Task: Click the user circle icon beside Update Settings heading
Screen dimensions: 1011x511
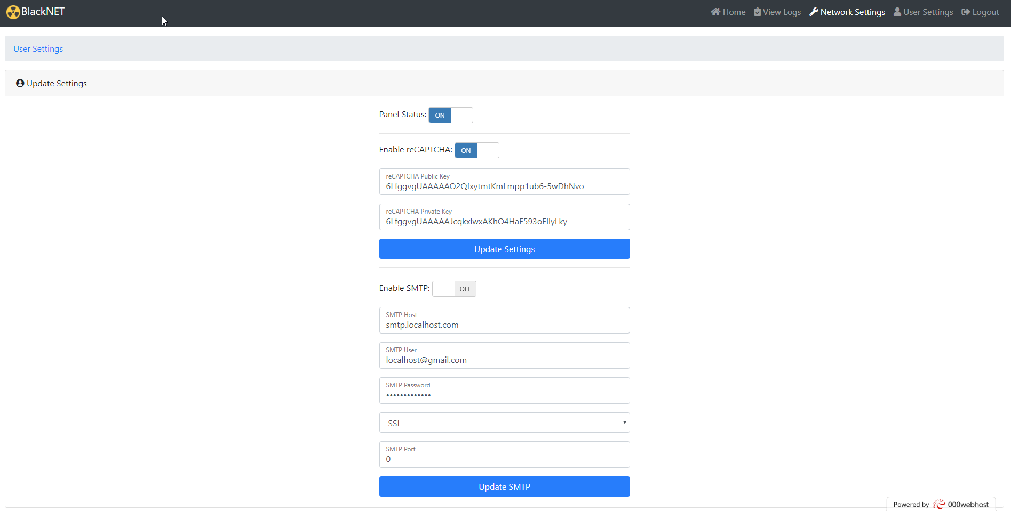Action: pos(20,83)
